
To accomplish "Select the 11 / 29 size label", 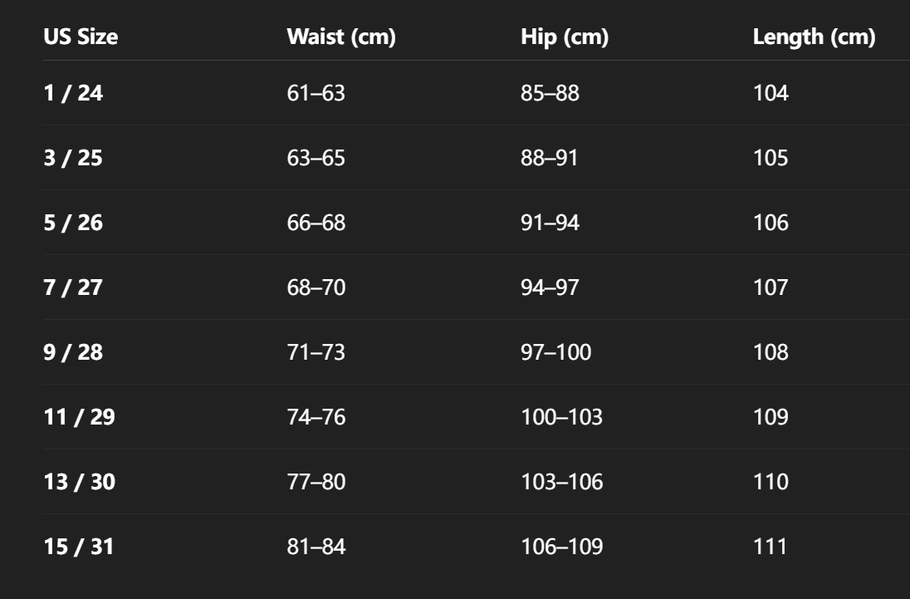I will (79, 417).
